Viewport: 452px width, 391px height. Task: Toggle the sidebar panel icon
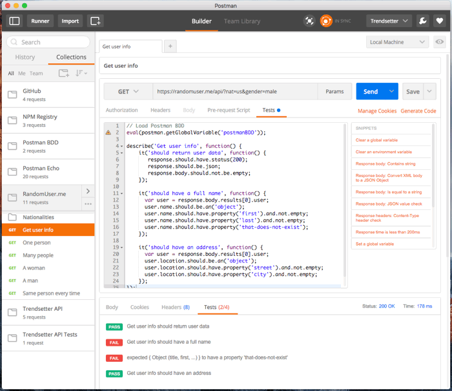pyautogui.click(x=14, y=21)
